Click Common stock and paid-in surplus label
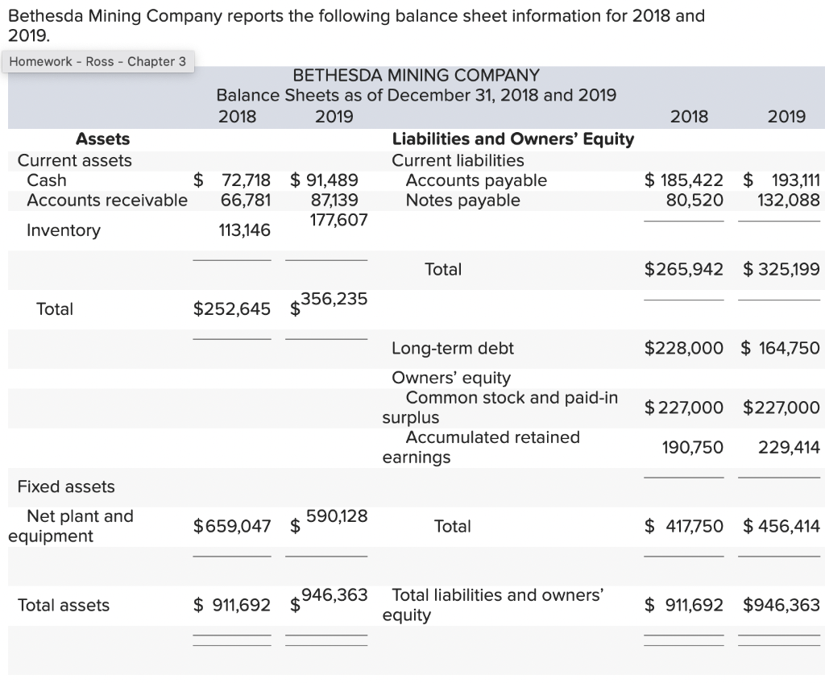Image resolution: width=825 pixels, height=683 pixels. tap(500, 408)
